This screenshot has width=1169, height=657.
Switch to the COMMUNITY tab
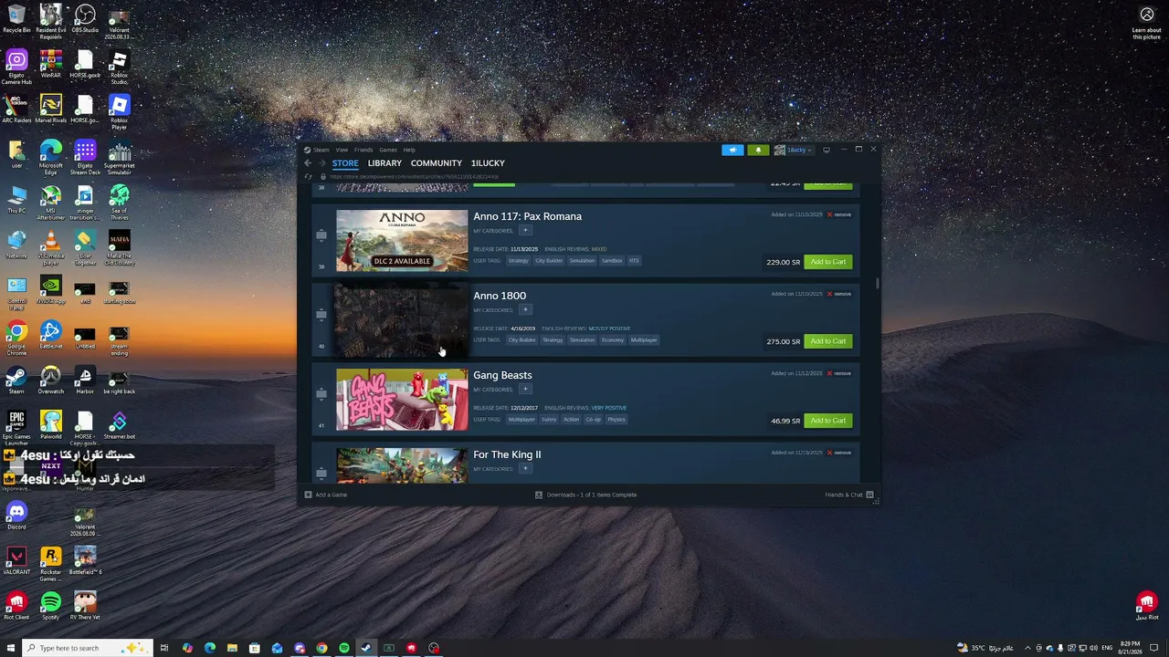(x=437, y=163)
